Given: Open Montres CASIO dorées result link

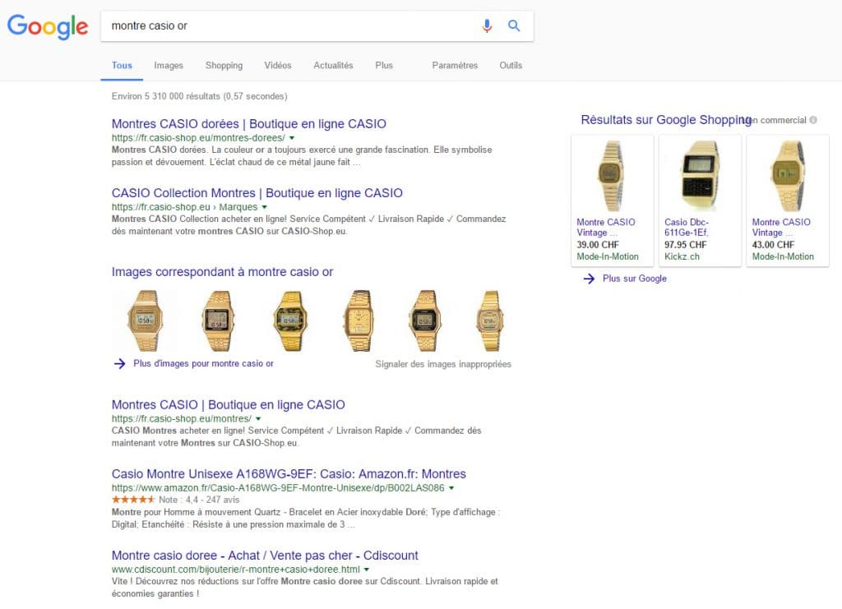Looking at the screenshot, I should click(x=248, y=124).
